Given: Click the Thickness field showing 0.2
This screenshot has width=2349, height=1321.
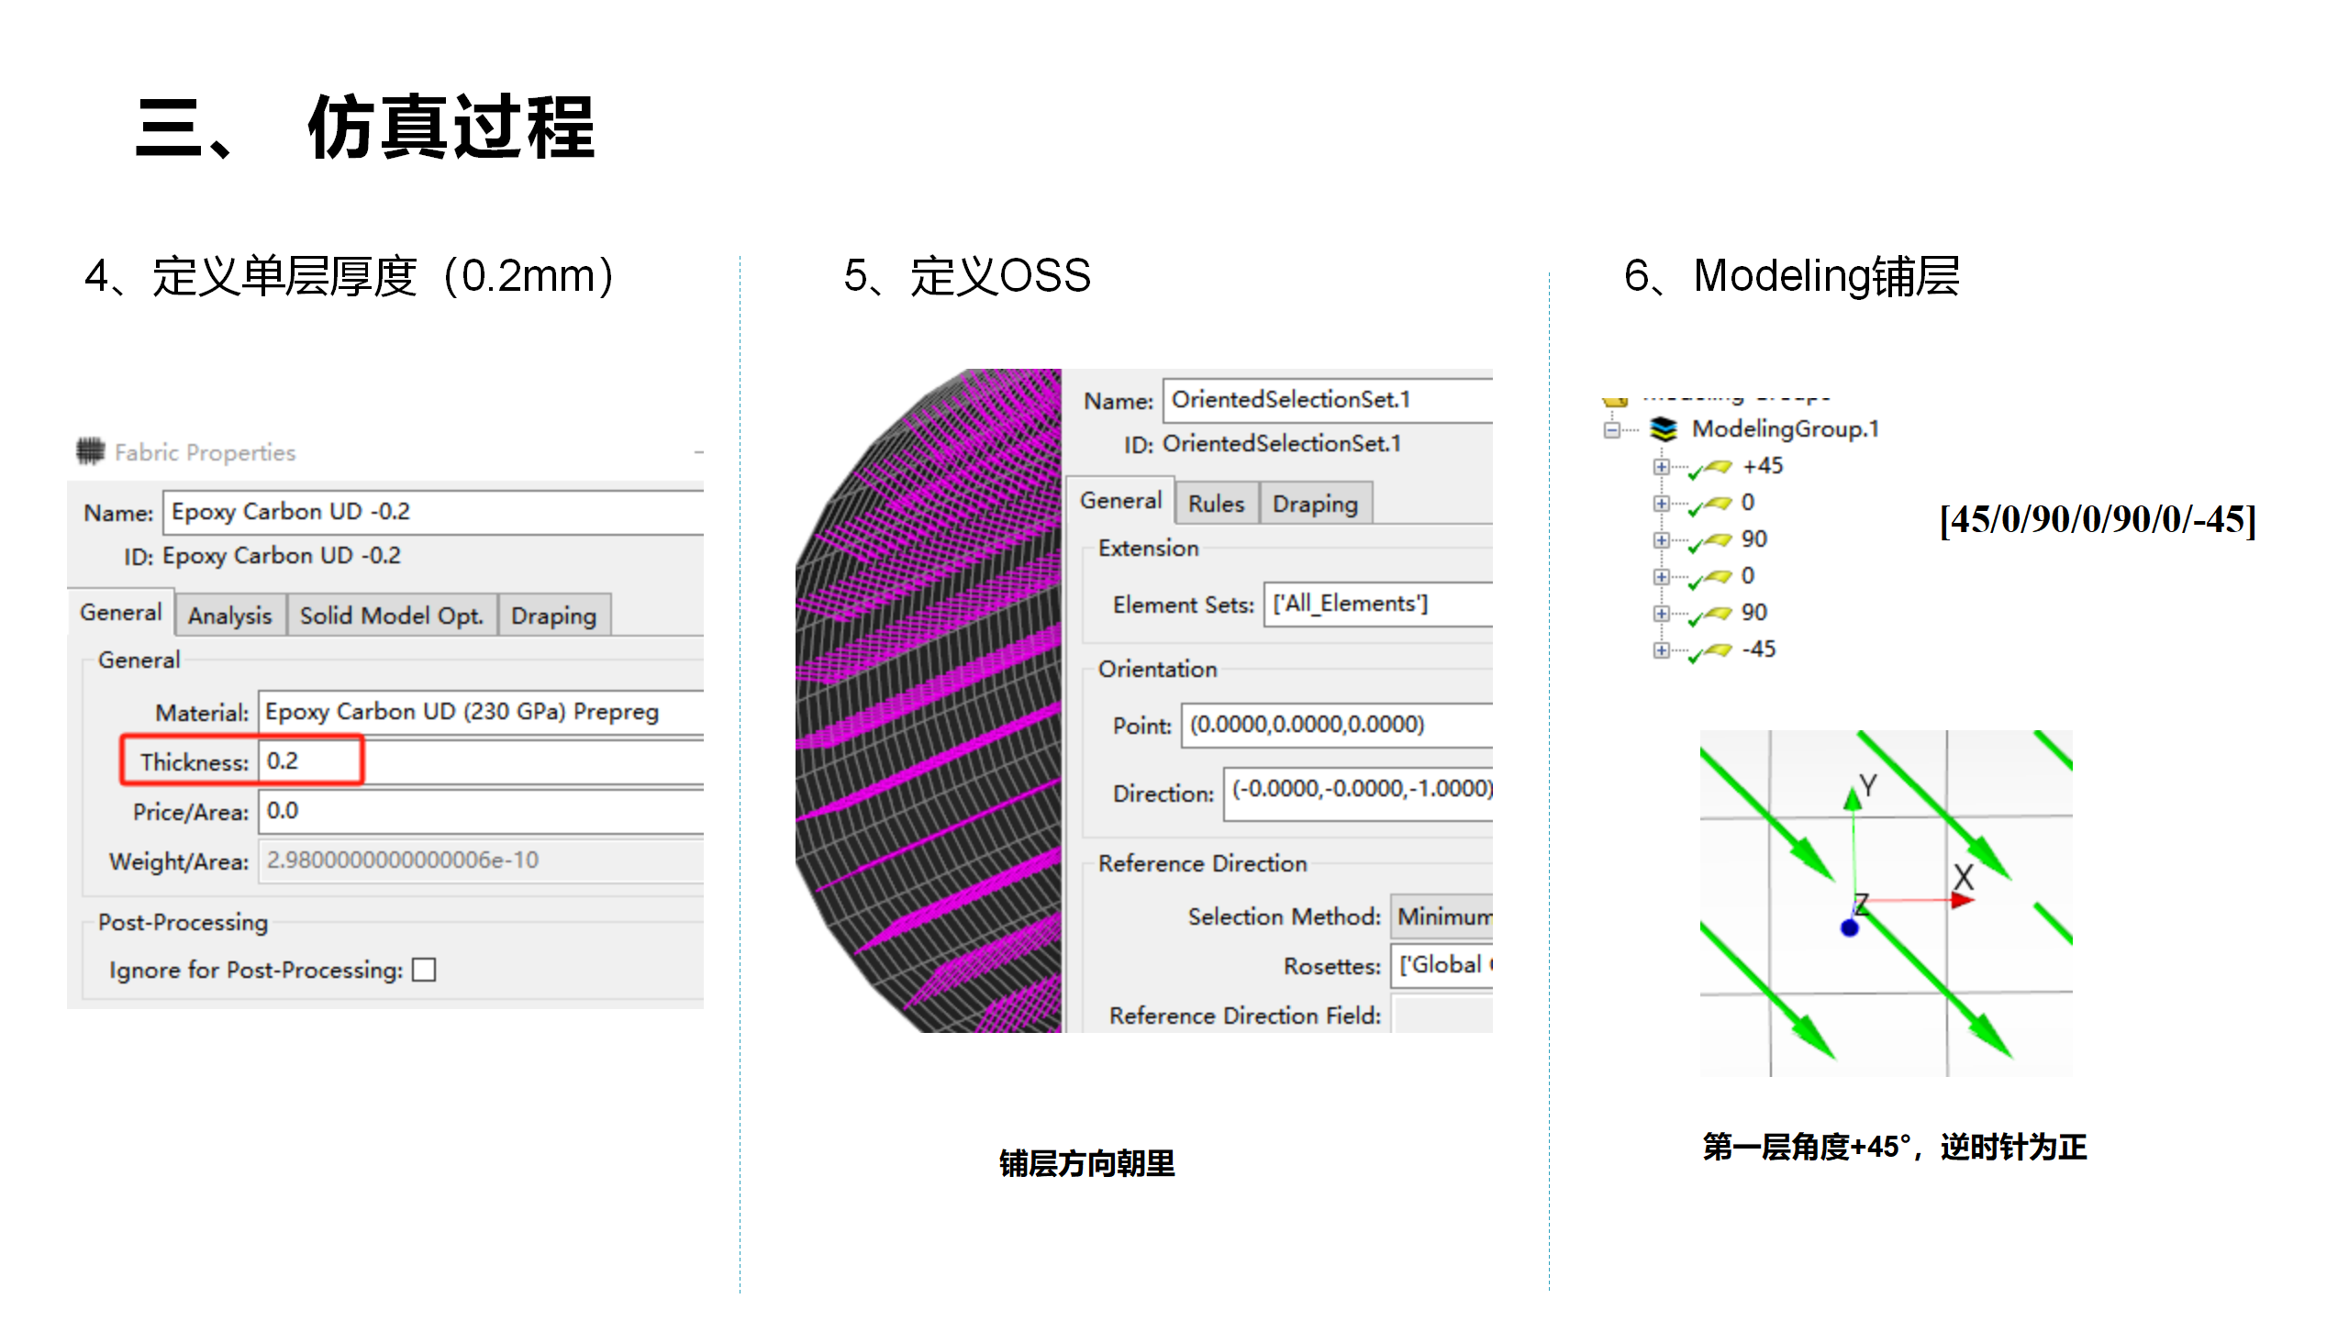Looking at the screenshot, I should [x=481, y=761].
